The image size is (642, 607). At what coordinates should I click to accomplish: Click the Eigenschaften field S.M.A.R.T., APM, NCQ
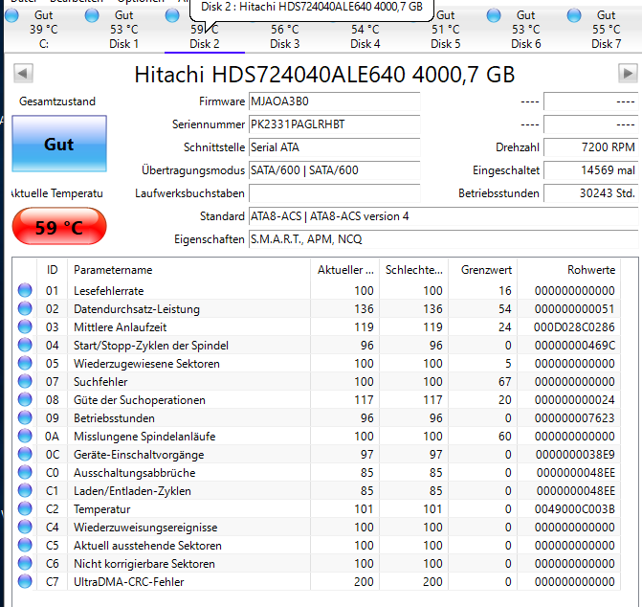coord(444,239)
